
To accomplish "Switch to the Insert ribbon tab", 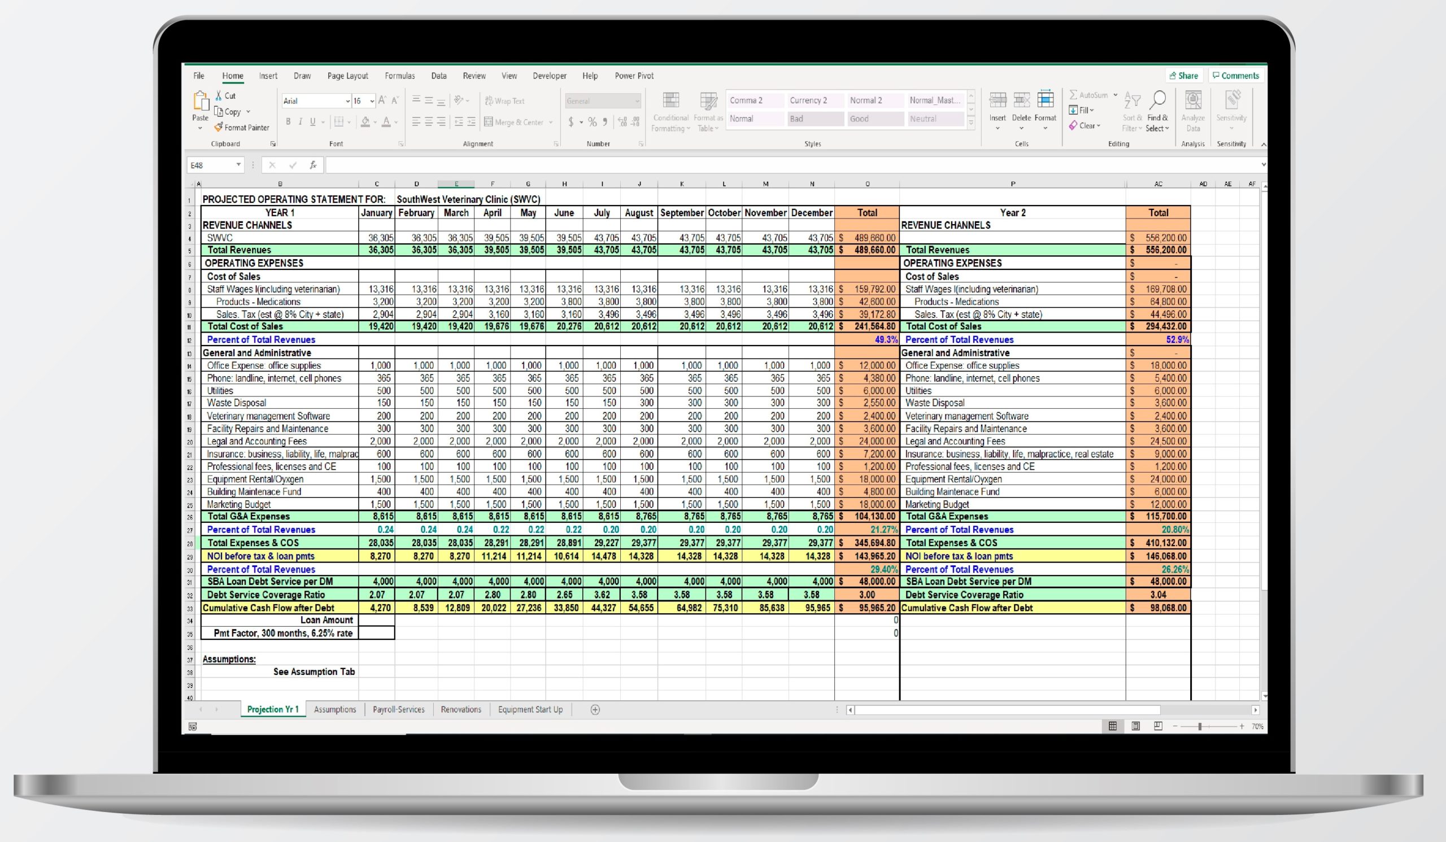I will tap(268, 76).
